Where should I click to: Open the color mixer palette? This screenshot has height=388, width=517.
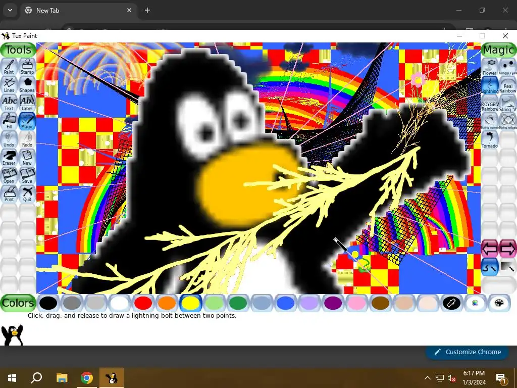pyautogui.click(x=499, y=303)
